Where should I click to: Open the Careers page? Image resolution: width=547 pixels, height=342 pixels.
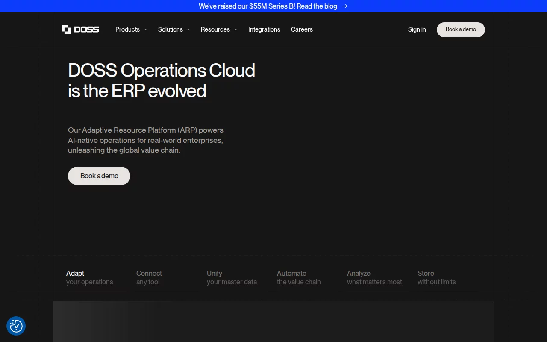pyautogui.click(x=302, y=29)
